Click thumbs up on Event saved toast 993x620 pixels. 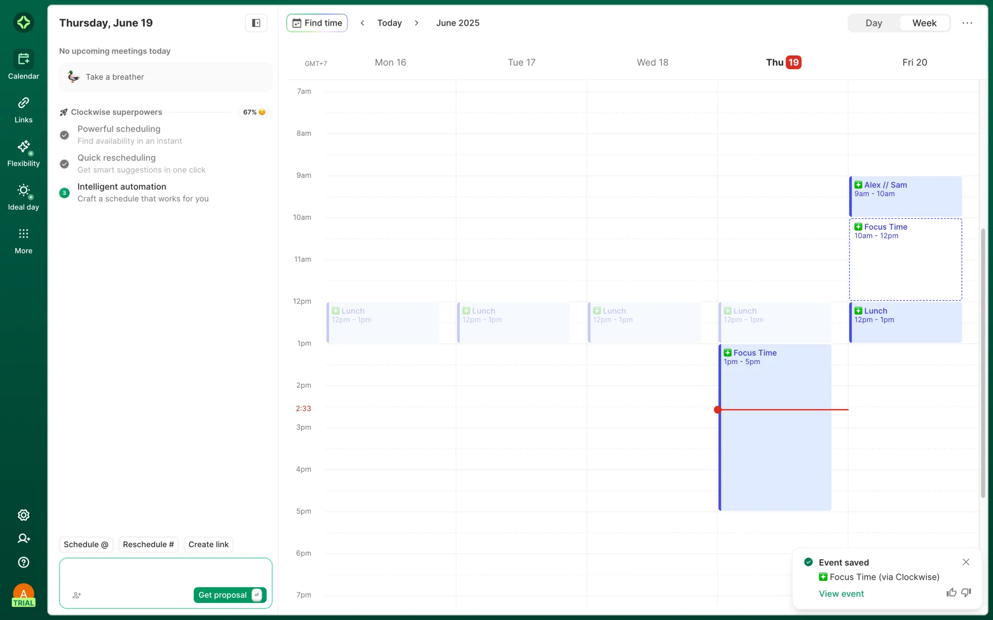click(x=951, y=593)
